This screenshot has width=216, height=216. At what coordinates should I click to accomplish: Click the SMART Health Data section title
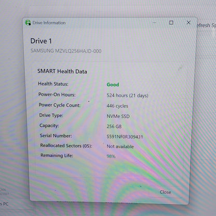point(62,71)
